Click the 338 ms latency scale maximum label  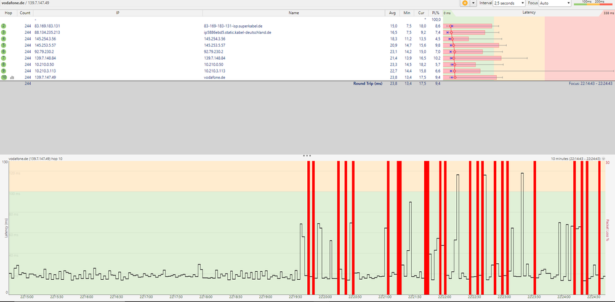tap(608, 13)
